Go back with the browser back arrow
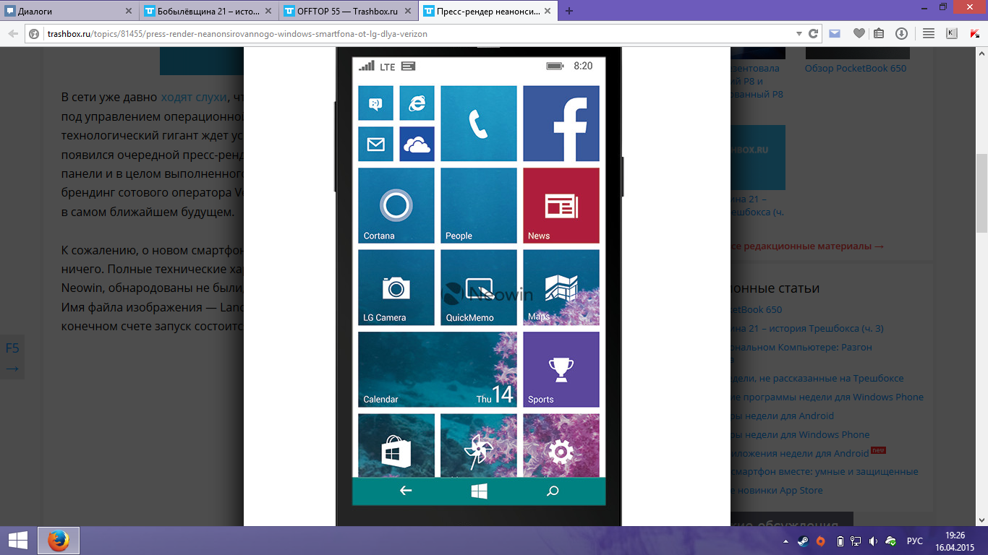 pyautogui.click(x=12, y=33)
